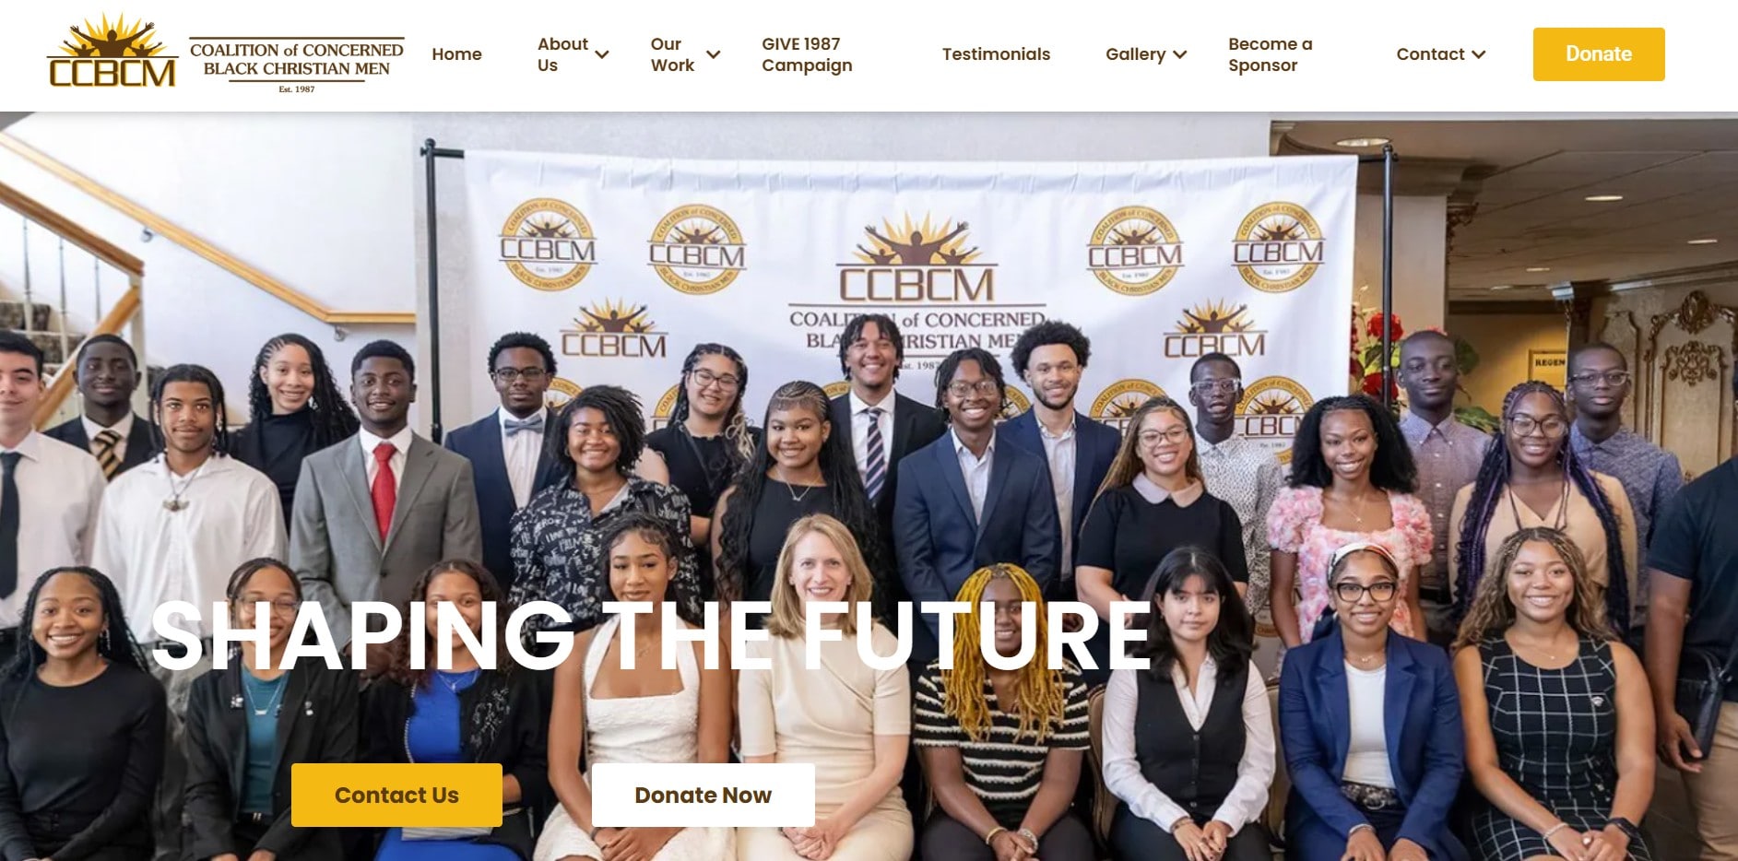Click the SHAPING THE FUTURE headline
The height and width of the screenshot is (861, 1738).
coord(651,637)
